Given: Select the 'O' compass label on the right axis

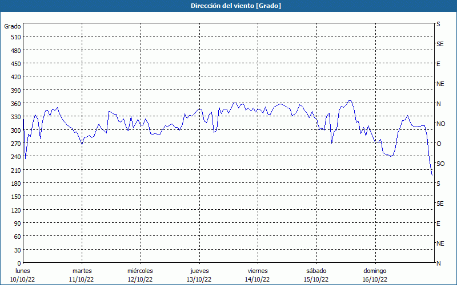Looking at the screenshot, I should pos(439,144).
